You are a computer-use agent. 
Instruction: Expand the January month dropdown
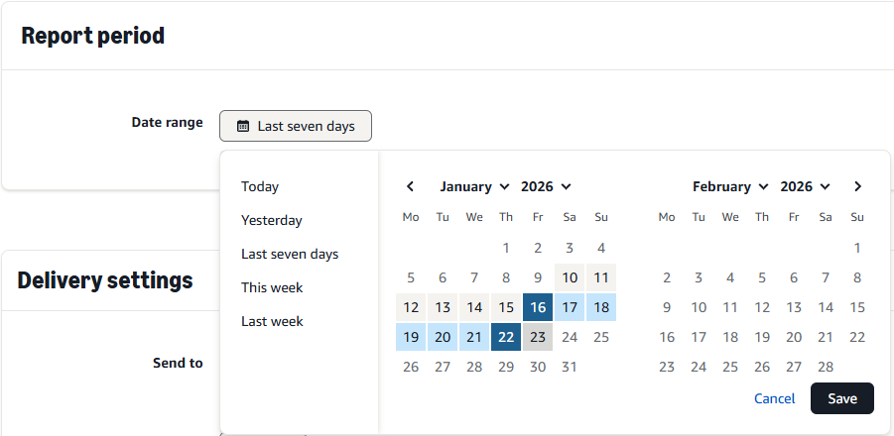tap(474, 186)
